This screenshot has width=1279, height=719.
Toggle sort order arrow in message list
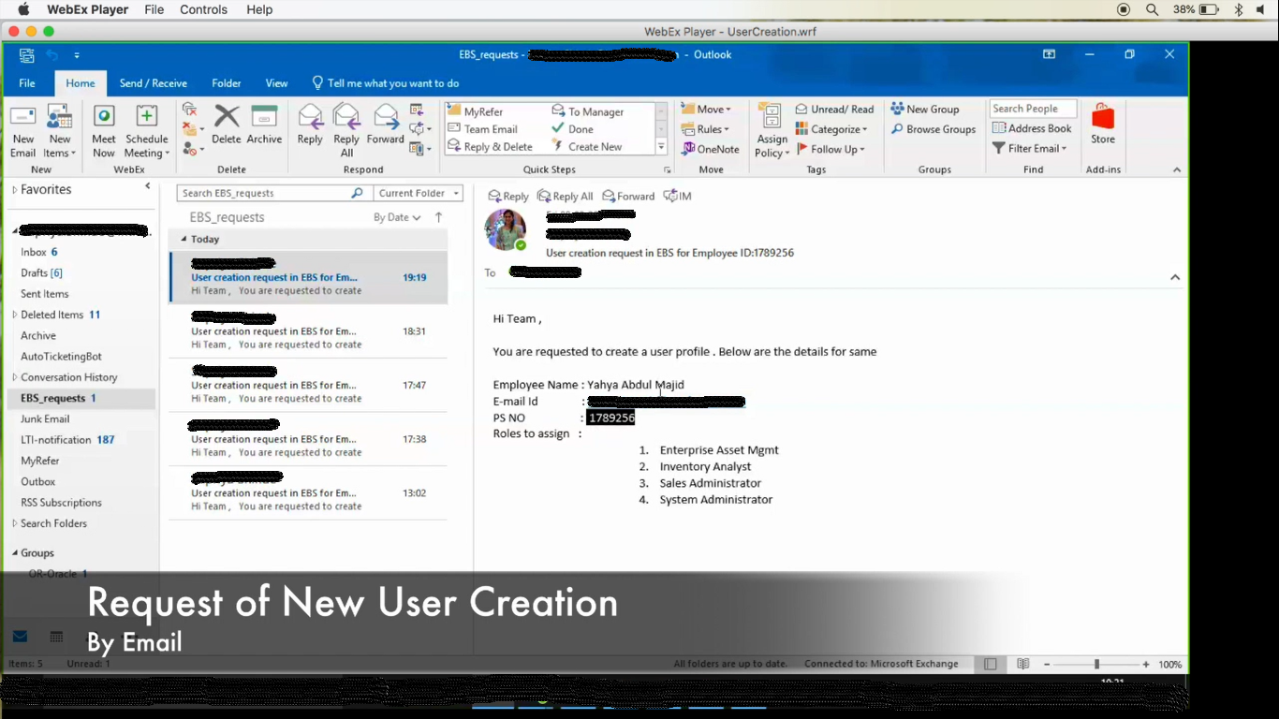pos(438,217)
